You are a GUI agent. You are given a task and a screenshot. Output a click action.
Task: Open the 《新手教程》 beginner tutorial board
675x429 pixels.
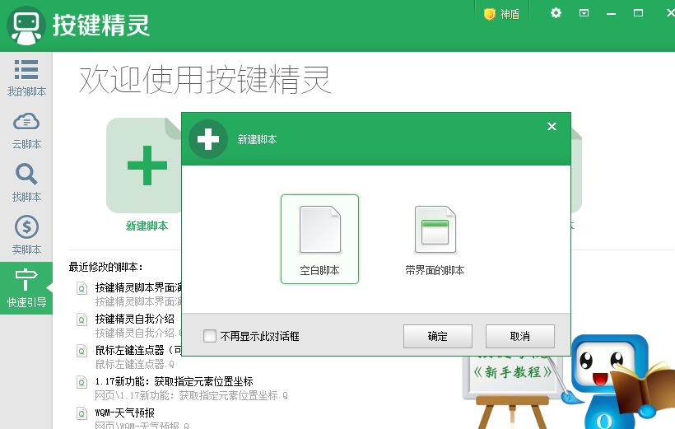pos(512,372)
